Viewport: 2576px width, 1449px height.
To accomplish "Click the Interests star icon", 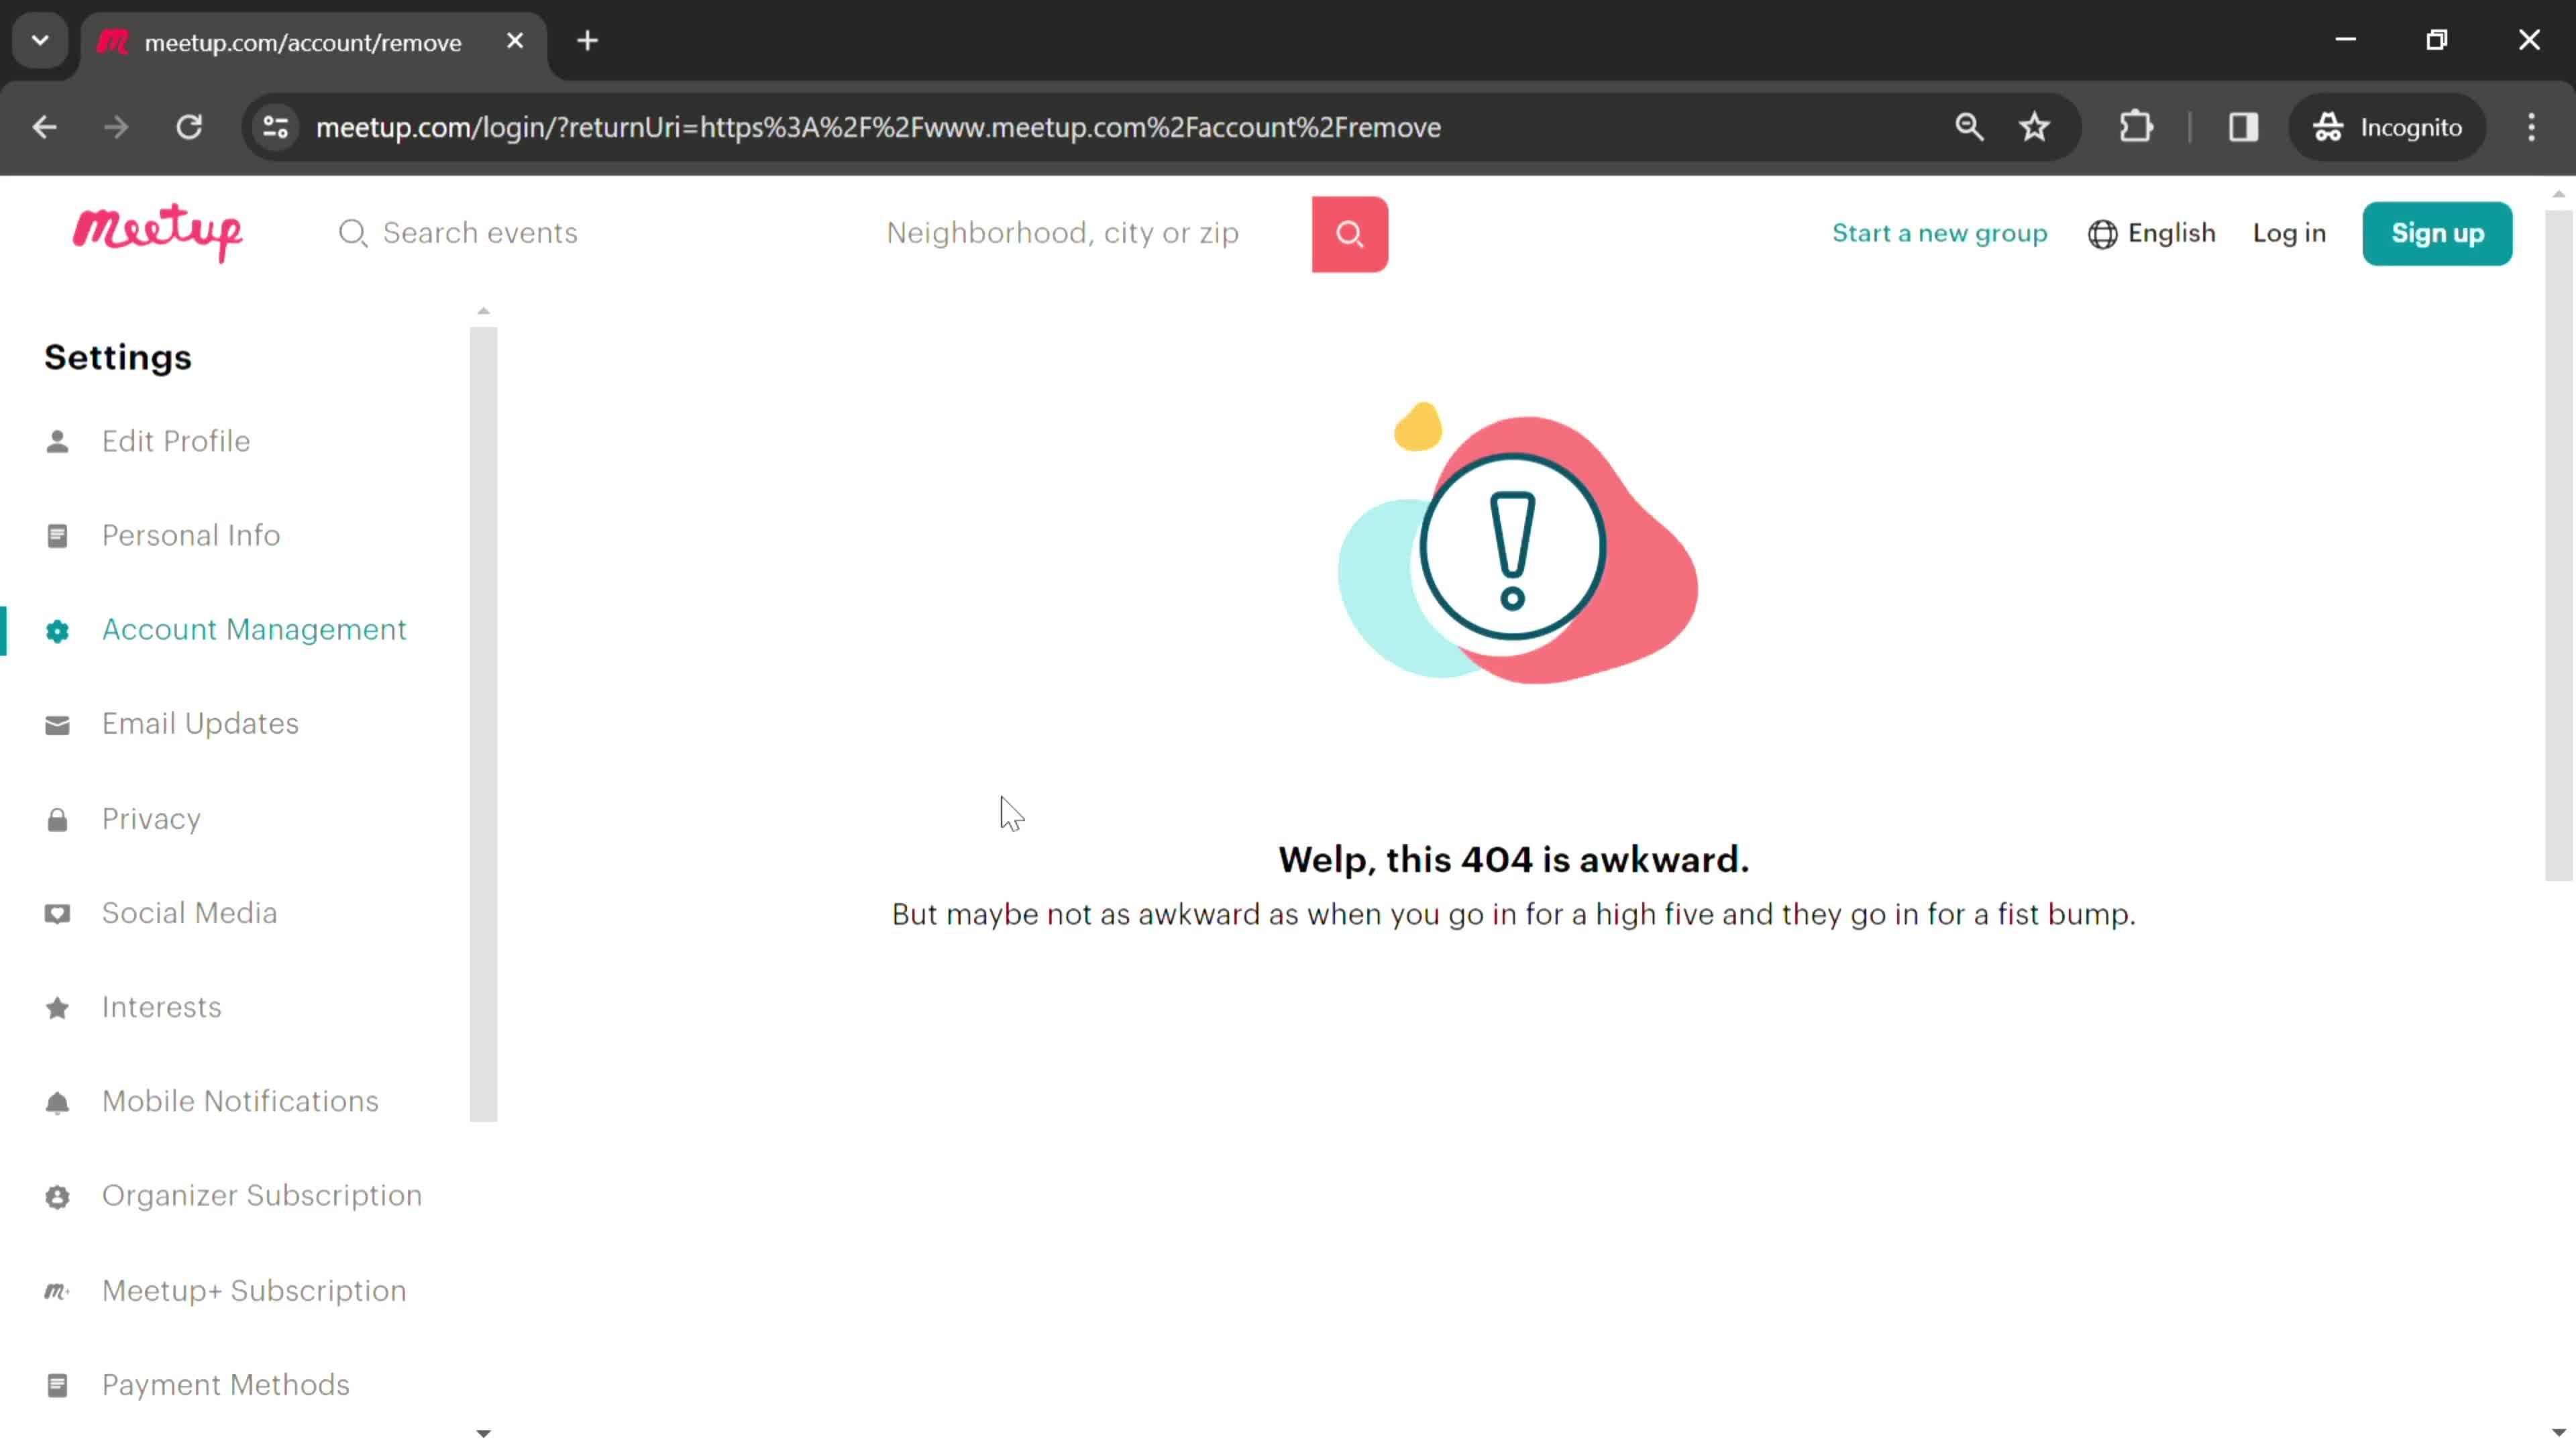I will (x=56, y=1007).
